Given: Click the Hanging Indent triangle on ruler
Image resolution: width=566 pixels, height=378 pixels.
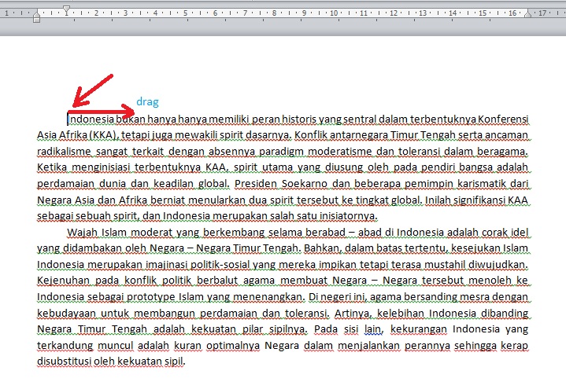Looking at the screenshot, I should 36,14.
